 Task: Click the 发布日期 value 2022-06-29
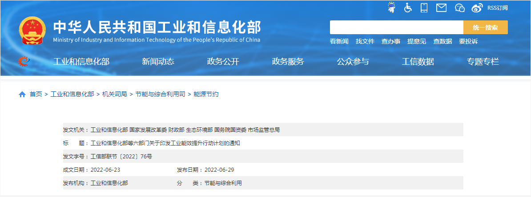219,169
